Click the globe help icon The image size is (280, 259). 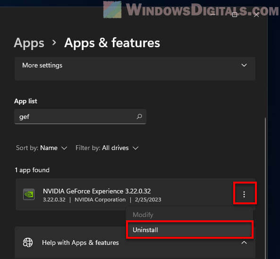28,242
